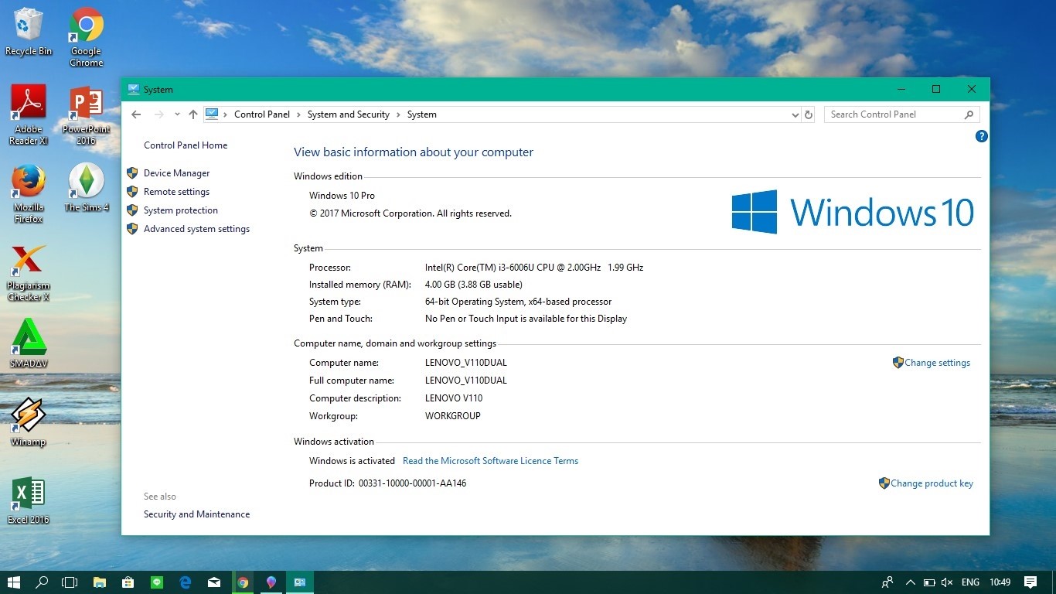Image resolution: width=1056 pixels, height=594 pixels.
Task: Read the Microsoft Software Licence Terms
Action: coord(490,461)
